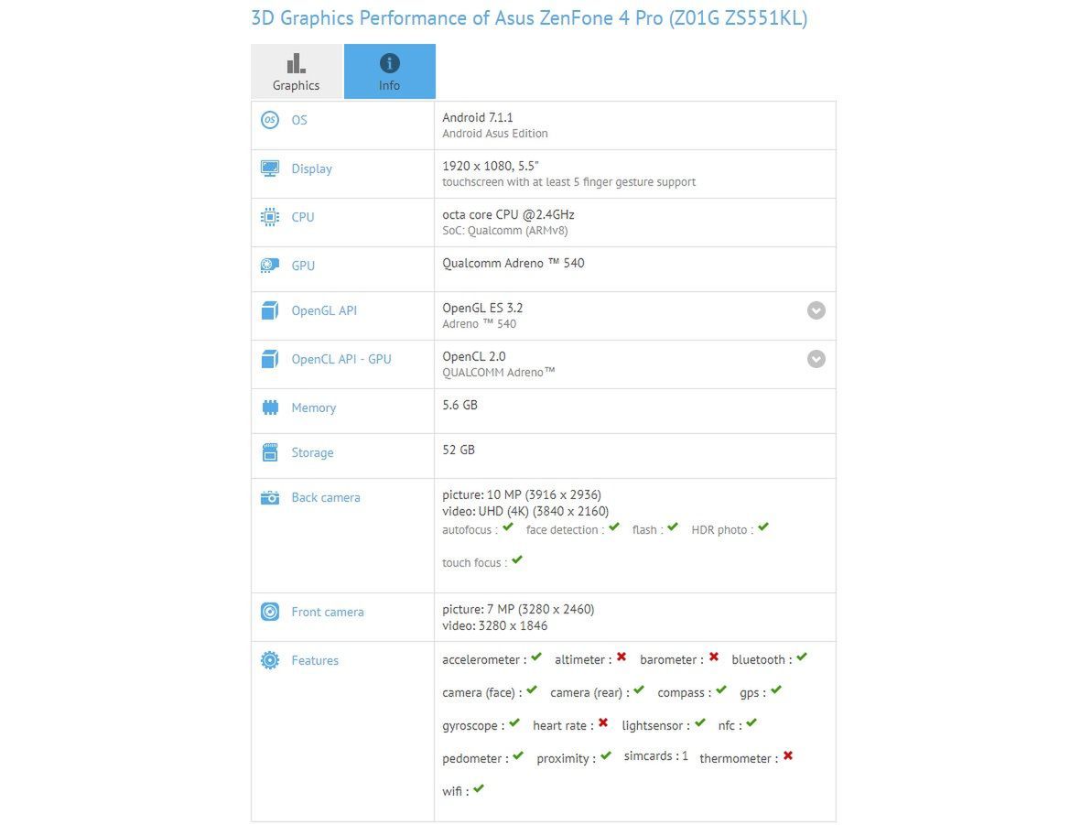This screenshot has width=1081, height=825.
Task: Switch to the Graphics tab
Action: 297,71
